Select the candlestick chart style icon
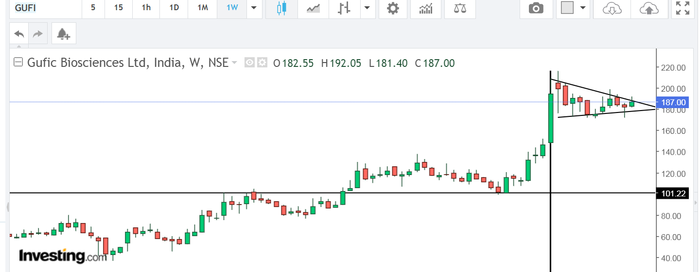The image size is (700, 272). coord(281,8)
